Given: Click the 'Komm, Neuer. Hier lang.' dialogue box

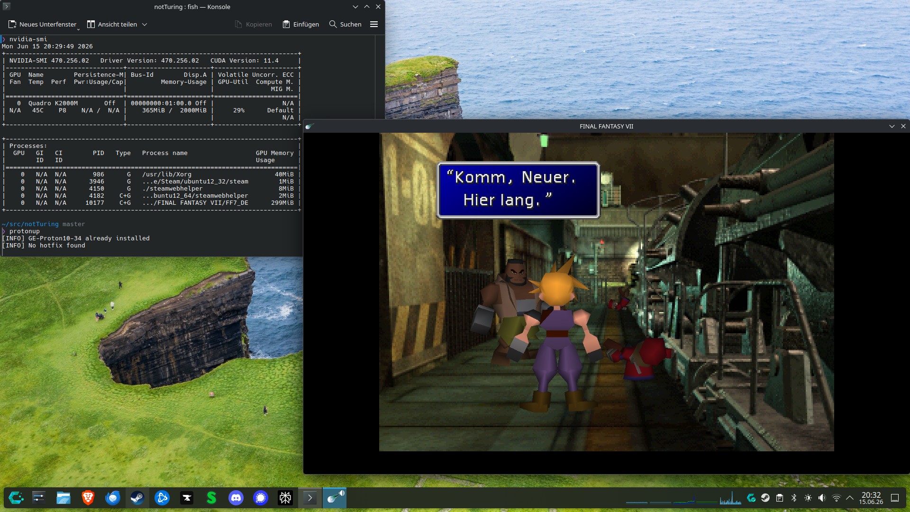Looking at the screenshot, I should click(519, 190).
